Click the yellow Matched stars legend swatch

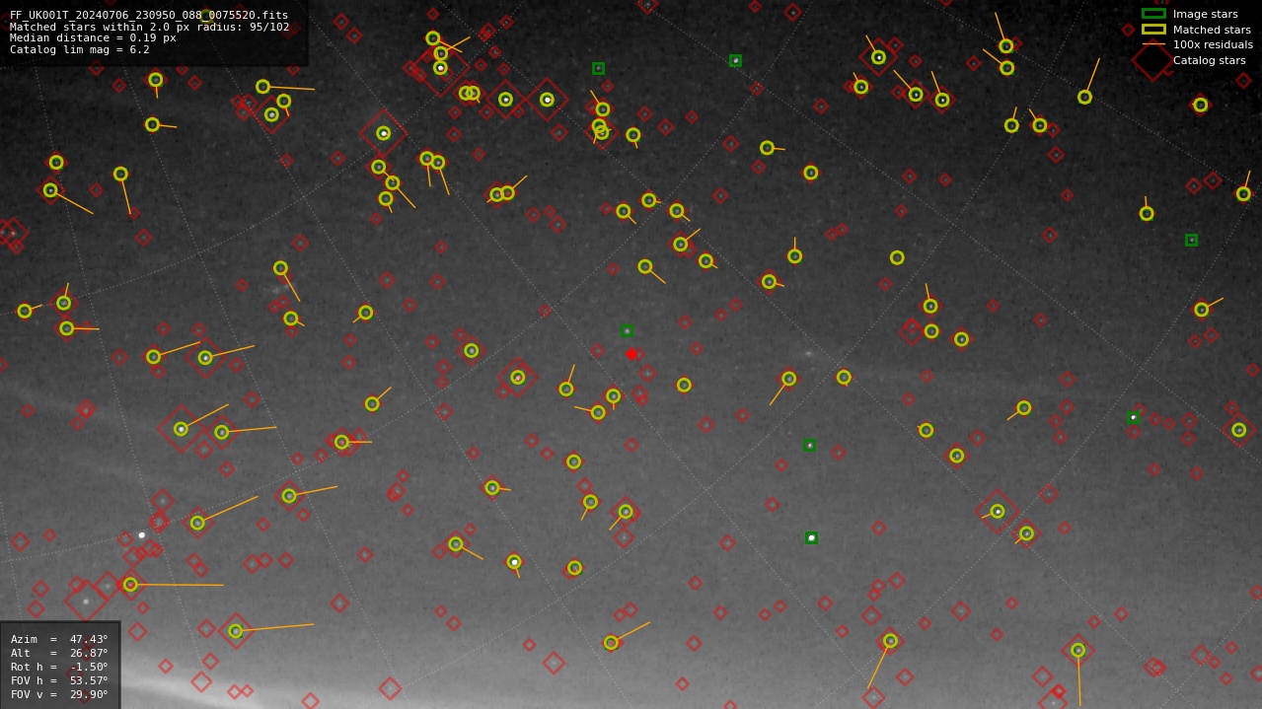[1153, 30]
